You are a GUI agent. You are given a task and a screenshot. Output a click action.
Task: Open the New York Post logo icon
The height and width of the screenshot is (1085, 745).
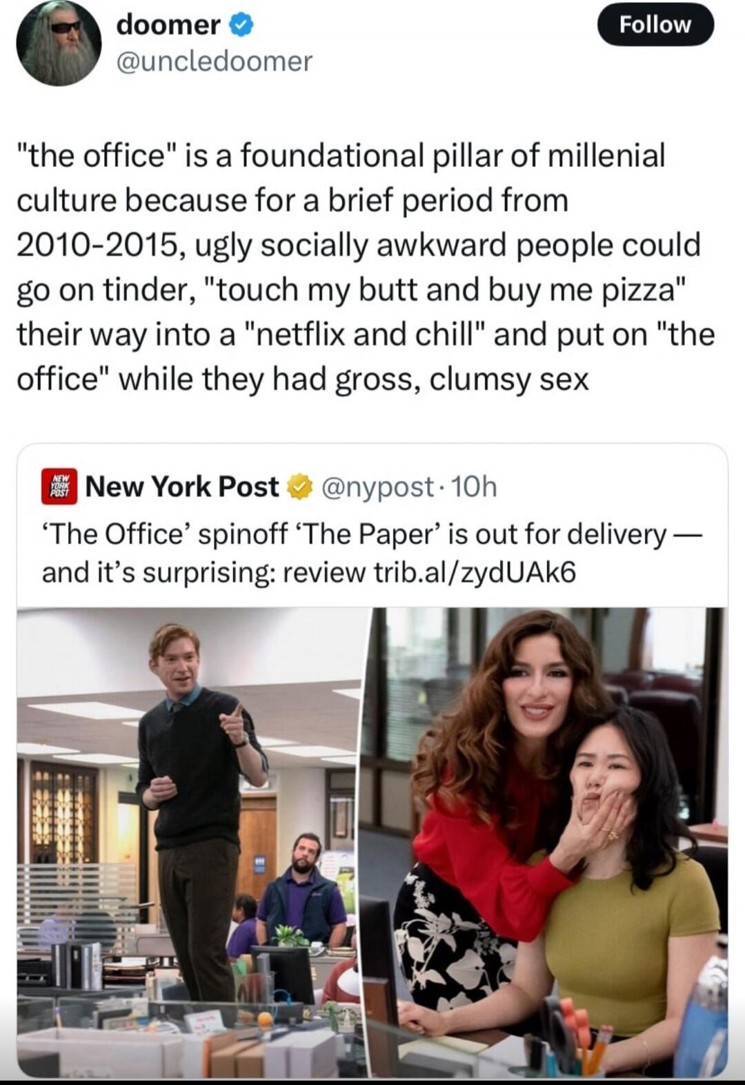click(61, 487)
